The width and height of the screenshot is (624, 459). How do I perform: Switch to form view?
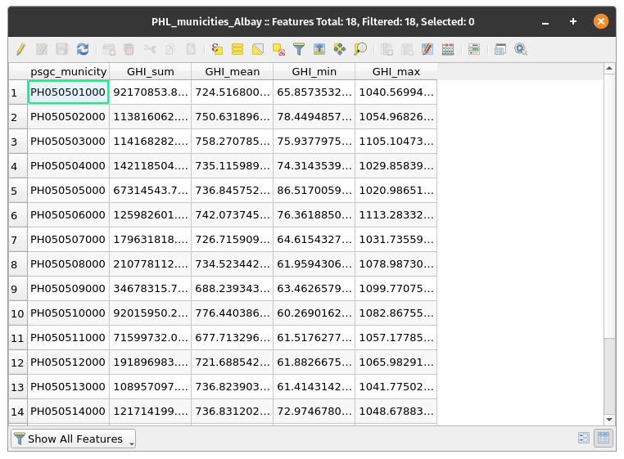584,439
